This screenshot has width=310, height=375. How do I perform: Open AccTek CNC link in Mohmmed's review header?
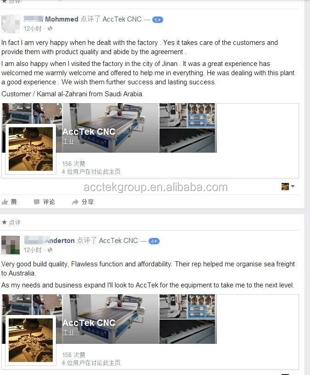[x=122, y=19]
